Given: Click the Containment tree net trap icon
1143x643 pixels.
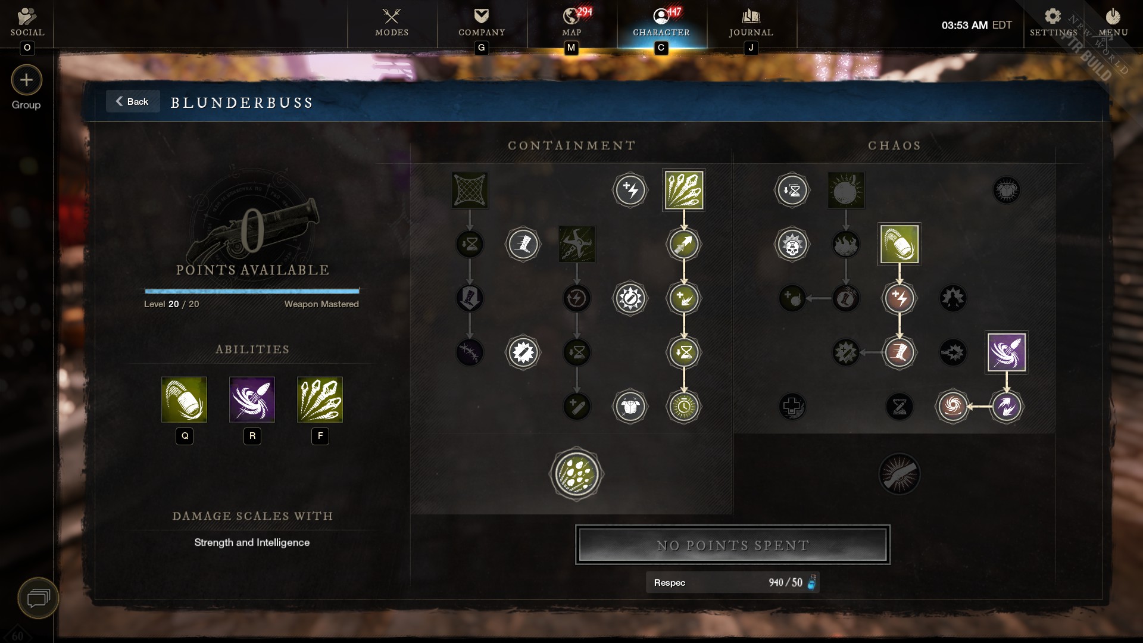Looking at the screenshot, I should pos(470,190).
